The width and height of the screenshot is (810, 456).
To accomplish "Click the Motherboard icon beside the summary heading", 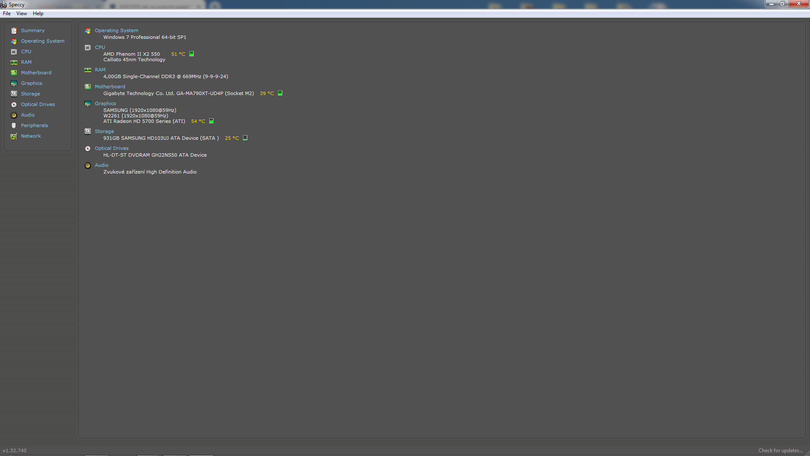I will pyautogui.click(x=88, y=87).
